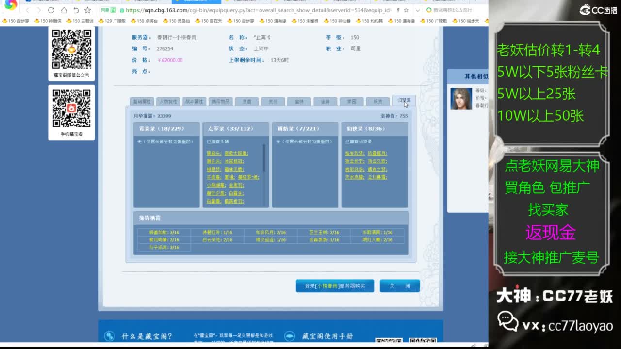Screen dimensions: 621x349
Task: Click the ID number 276254
Action: click(x=165, y=48)
